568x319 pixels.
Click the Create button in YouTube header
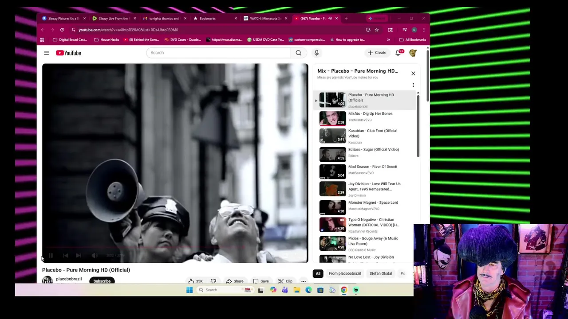[377, 53]
